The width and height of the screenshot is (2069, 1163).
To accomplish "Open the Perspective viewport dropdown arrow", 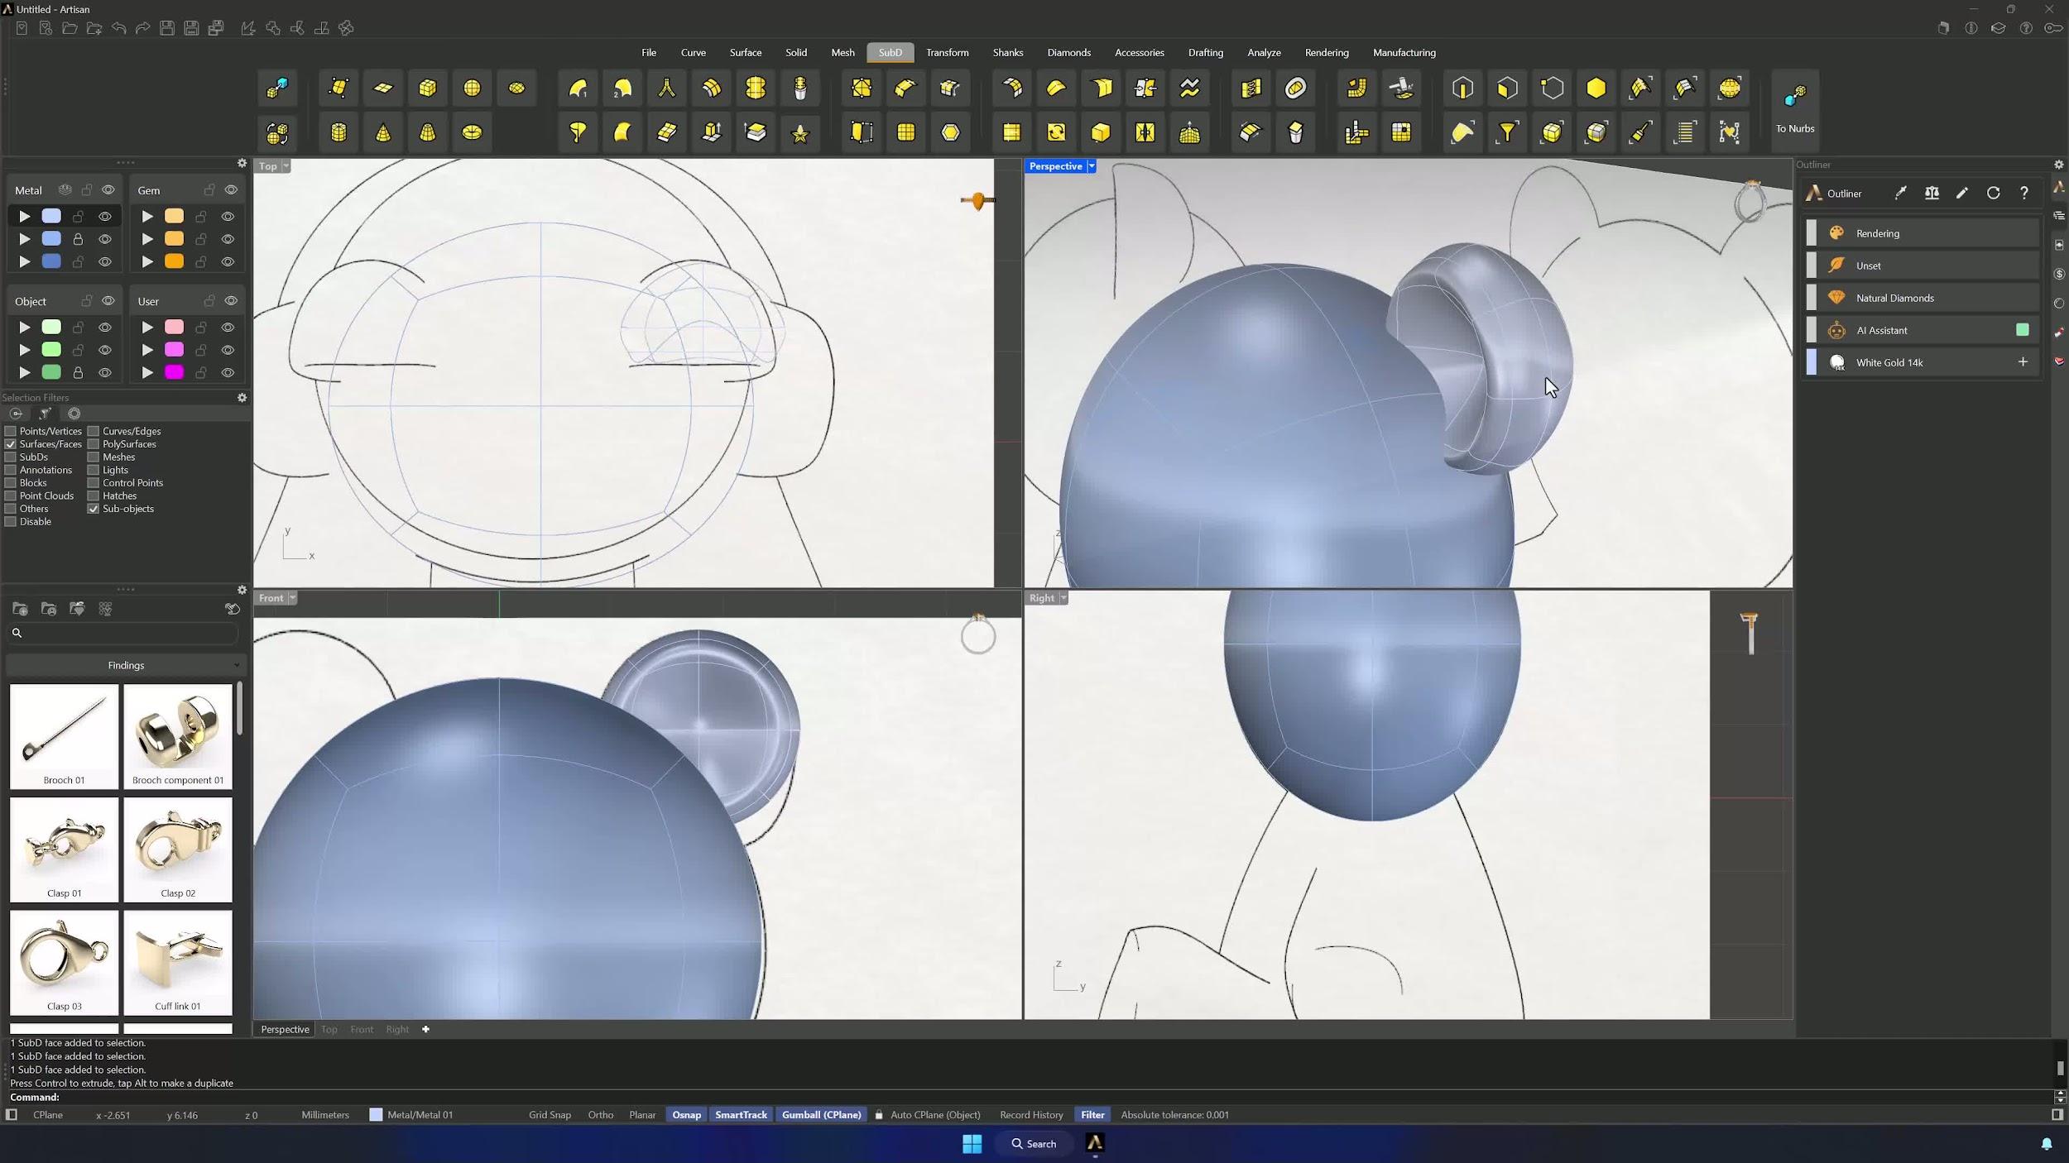I will [x=1092, y=166].
